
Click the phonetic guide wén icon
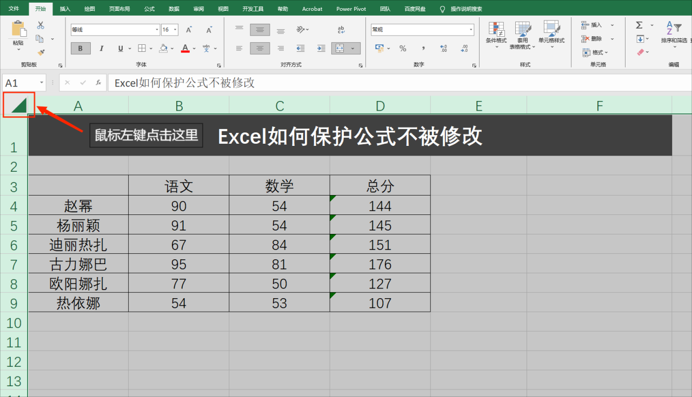(206, 49)
